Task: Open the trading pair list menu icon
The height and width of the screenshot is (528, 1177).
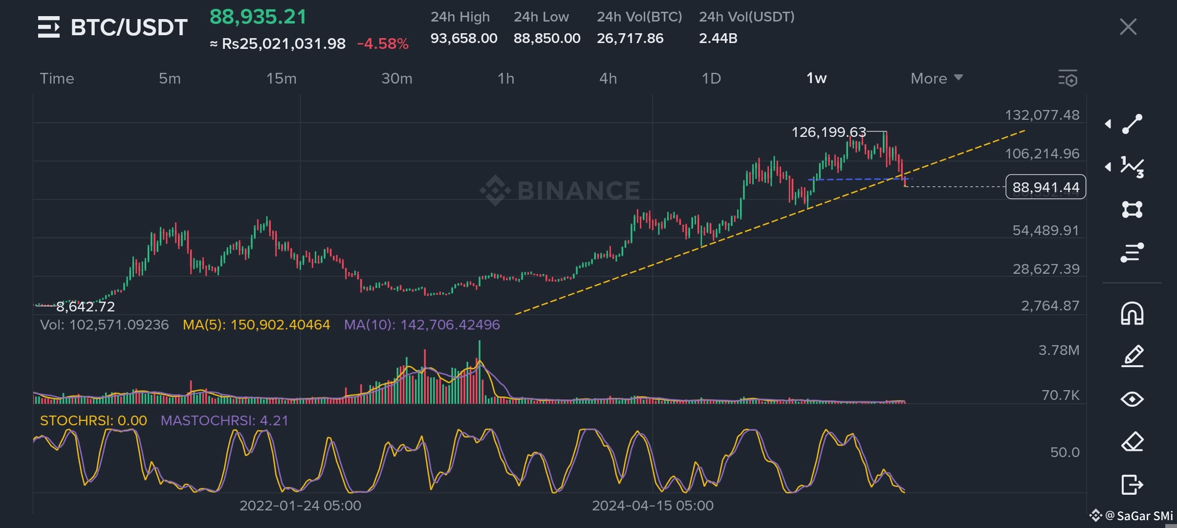Action: (x=49, y=27)
